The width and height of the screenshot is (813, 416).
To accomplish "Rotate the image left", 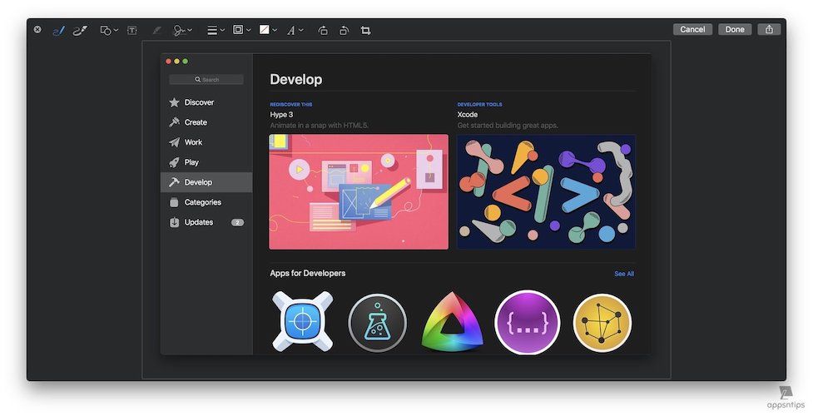I will [x=323, y=30].
